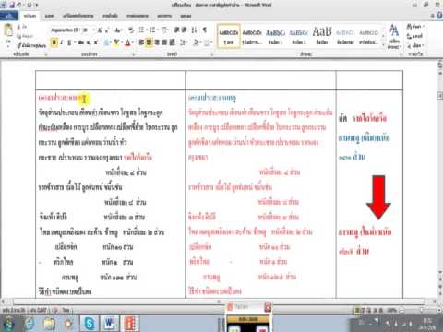Click the Change Styles icon

tap(394, 36)
